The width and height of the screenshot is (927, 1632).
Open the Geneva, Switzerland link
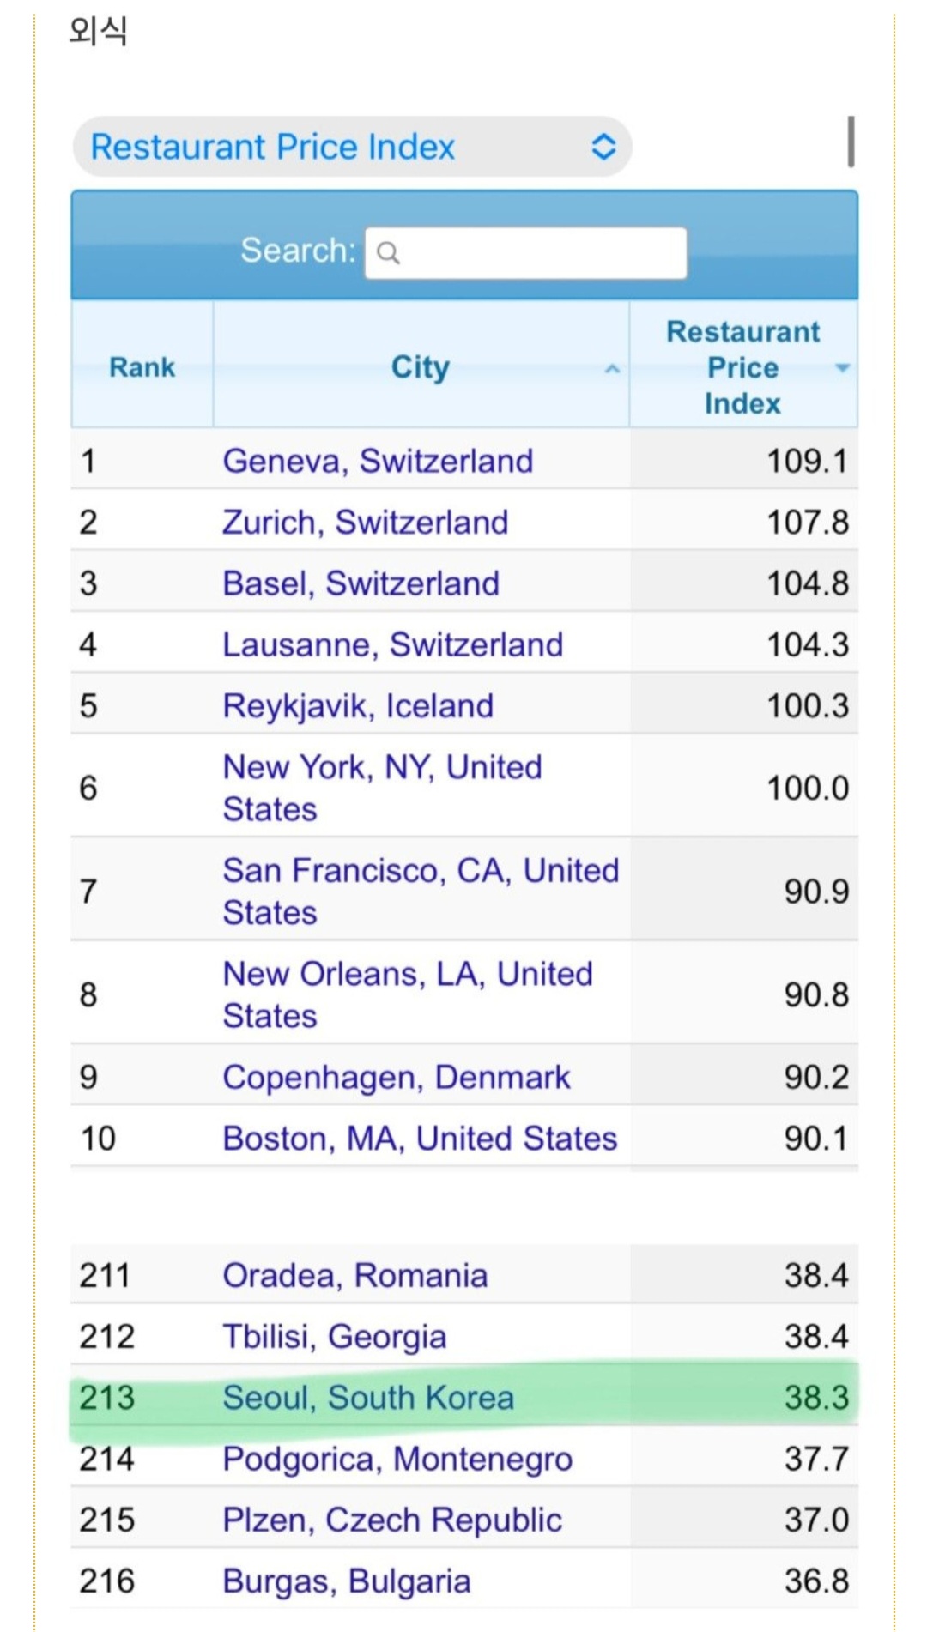click(x=378, y=461)
